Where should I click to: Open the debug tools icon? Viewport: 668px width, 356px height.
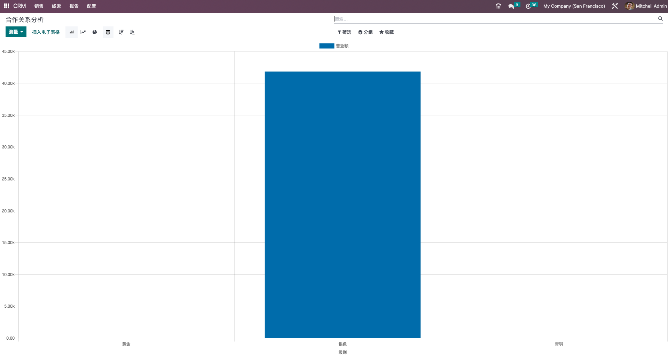[x=615, y=6]
